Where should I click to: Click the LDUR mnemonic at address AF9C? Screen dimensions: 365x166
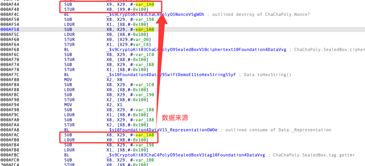click(x=69, y=115)
